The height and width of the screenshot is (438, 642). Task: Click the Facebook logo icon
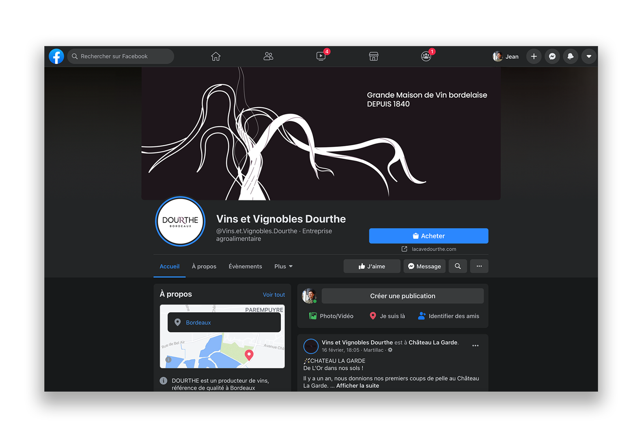coord(56,56)
